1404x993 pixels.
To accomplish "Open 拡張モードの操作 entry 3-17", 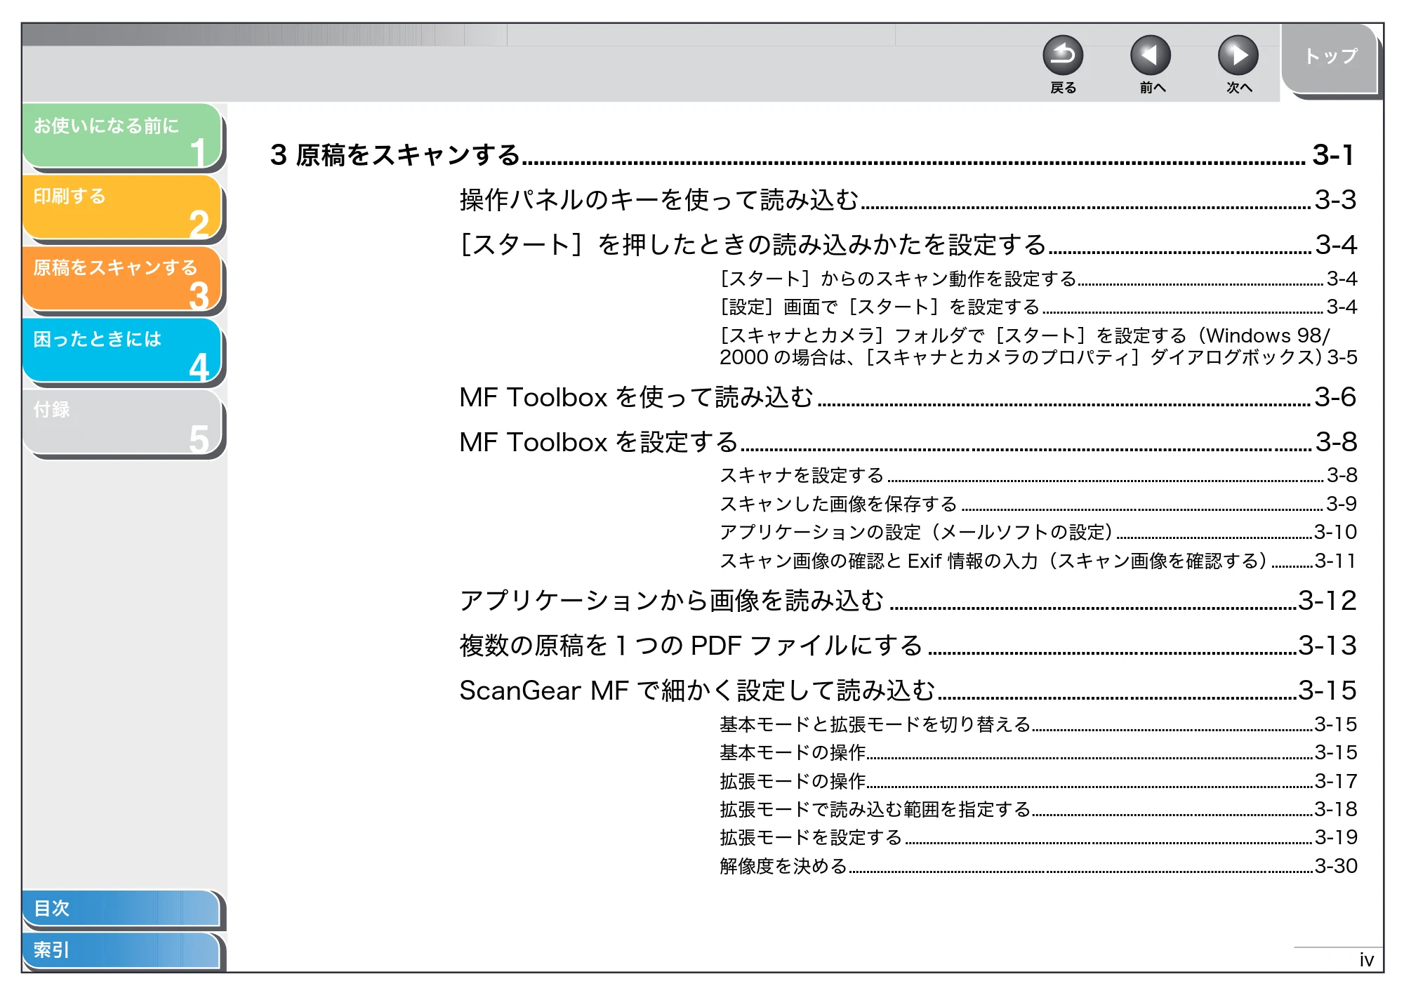I will pos(1038,781).
